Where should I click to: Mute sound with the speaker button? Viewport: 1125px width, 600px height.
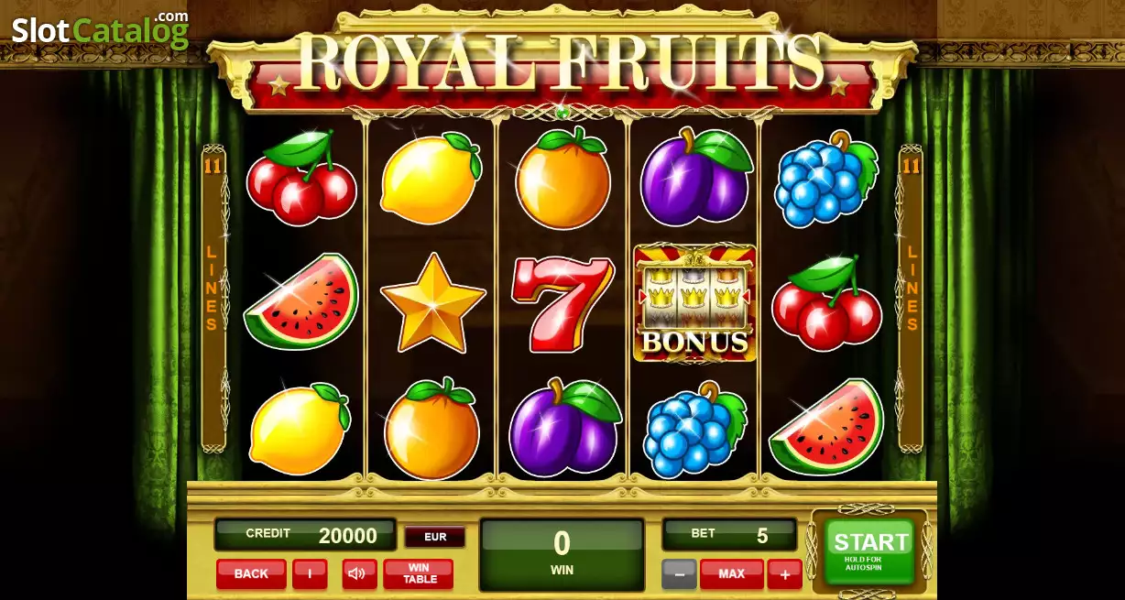pyautogui.click(x=359, y=574)
